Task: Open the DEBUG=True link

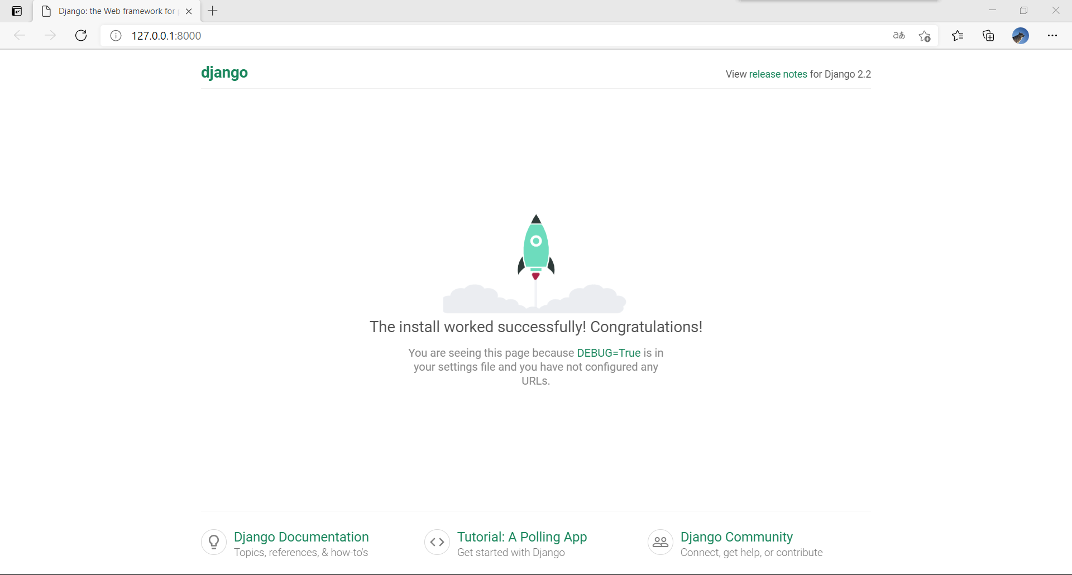Action: [609, 353]
